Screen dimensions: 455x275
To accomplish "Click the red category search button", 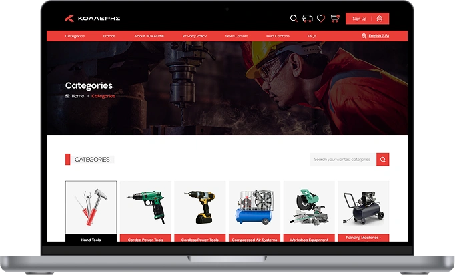I will click(382, 160).
